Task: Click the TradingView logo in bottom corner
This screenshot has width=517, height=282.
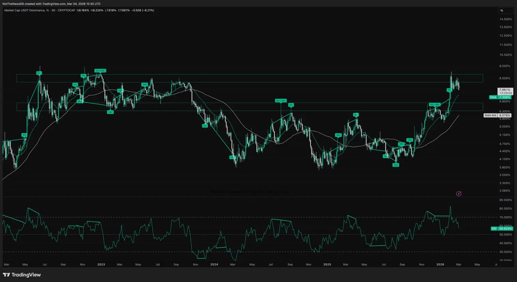Action: click(x=22, y=275)
